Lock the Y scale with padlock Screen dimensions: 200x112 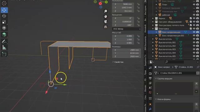click(138, 40)
